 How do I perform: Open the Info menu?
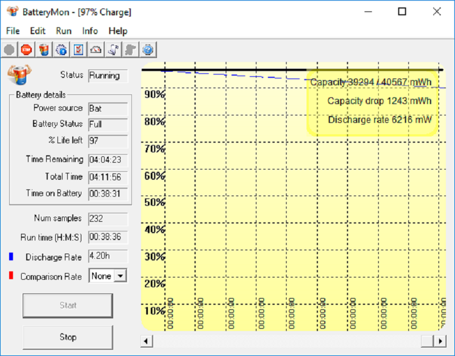click(x=90, y=31)
